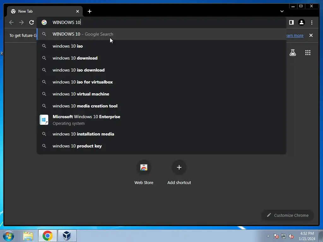Viewport: 323px width, 242px height.
Task: Click search icon beside 'windows 10 iso'
Action: [44, 46]
